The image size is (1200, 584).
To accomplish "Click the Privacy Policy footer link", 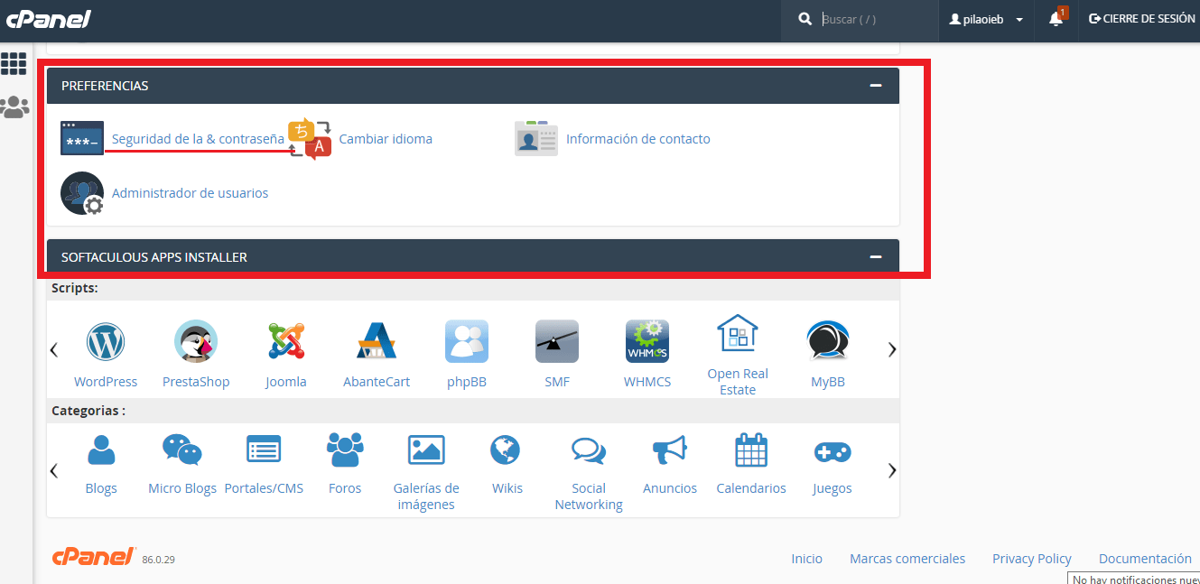I will click(1032, 559).
